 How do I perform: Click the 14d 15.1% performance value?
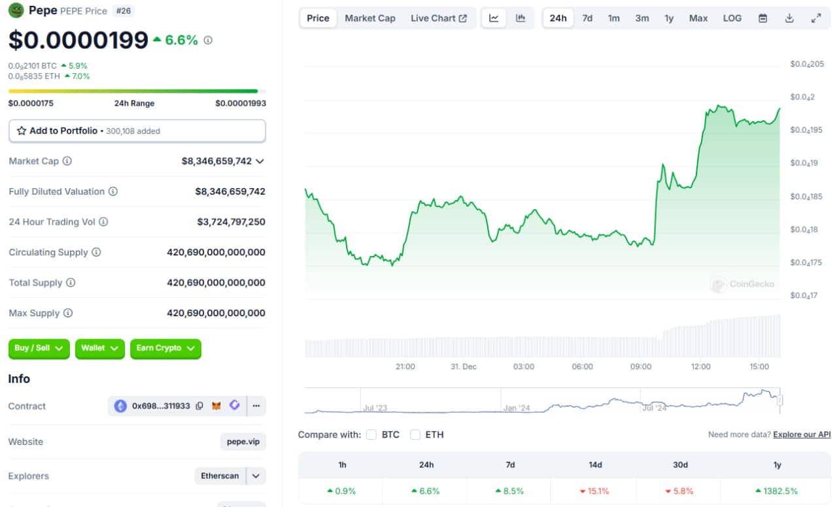pos(594,491)
